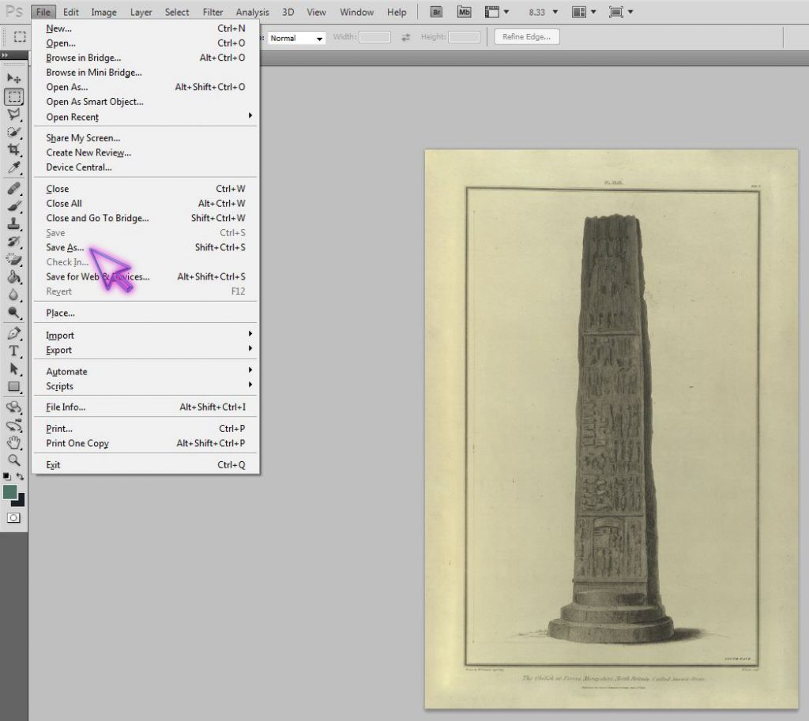Select the Clone Stamp tool
This screenshot has width=809, height=721.
point(14,223)
